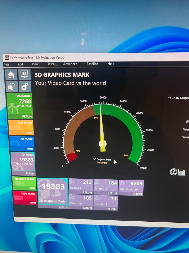Click the DirectX 9 score 213

pos(87,182)
